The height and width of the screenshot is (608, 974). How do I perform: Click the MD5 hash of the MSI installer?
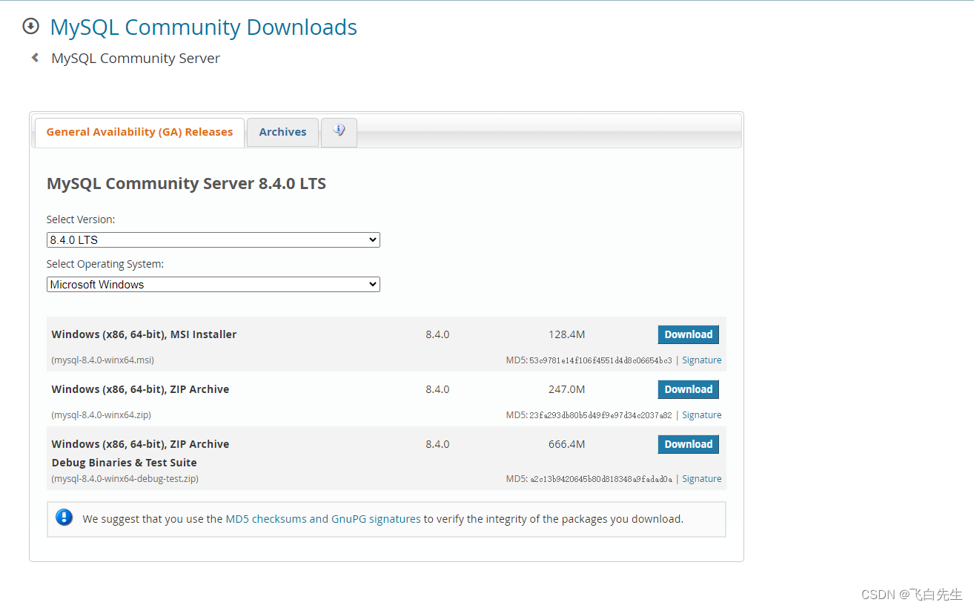600,360
